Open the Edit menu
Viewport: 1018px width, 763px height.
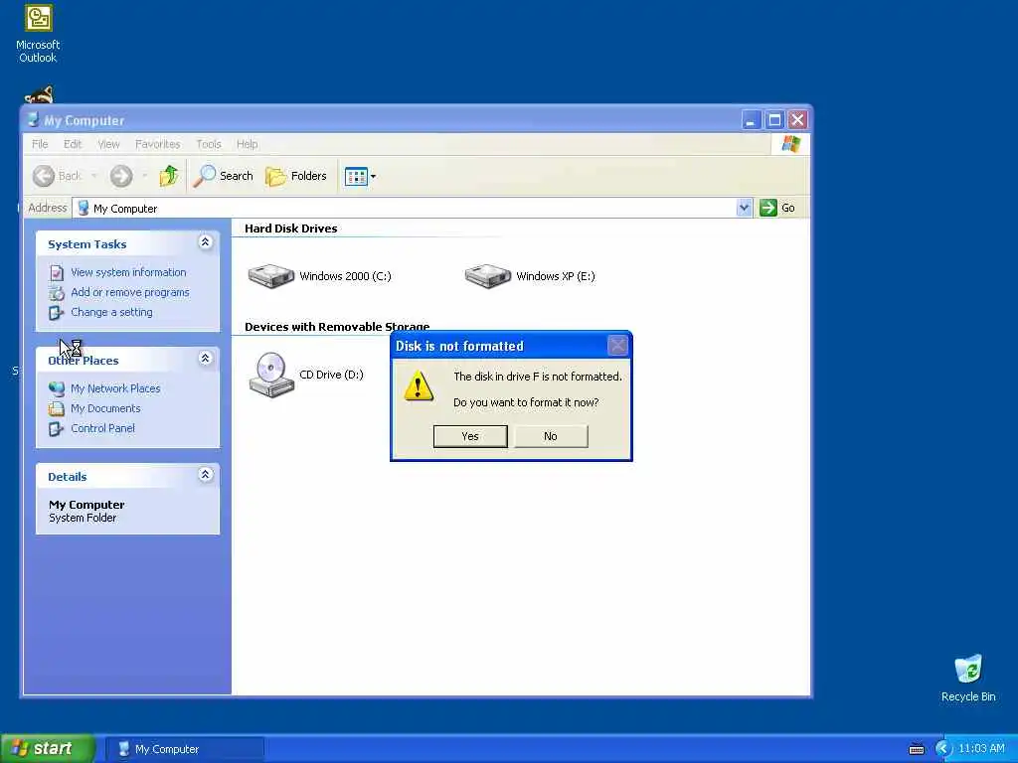73,144
